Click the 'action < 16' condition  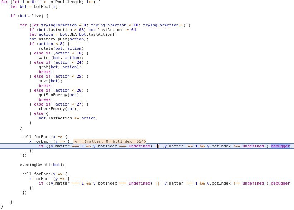(x=68, y=53)
